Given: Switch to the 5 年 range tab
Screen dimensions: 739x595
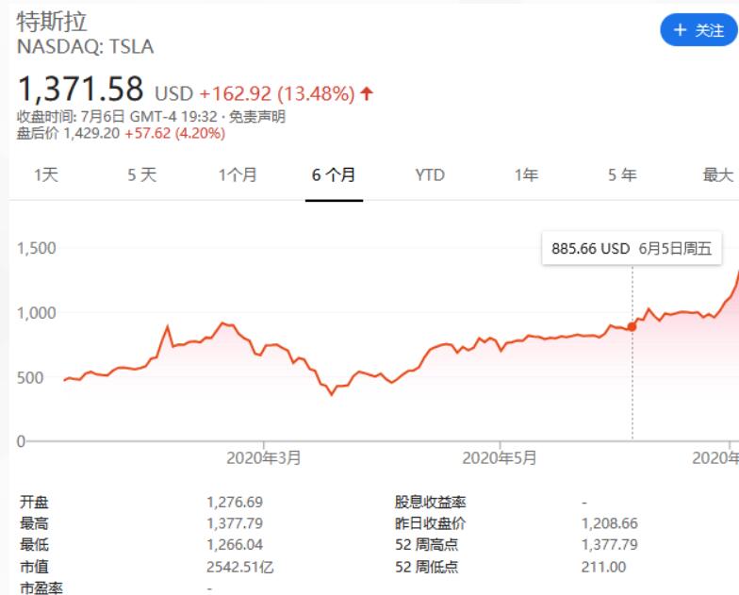Looking at the screenshot, I should (x=622, y=175).
